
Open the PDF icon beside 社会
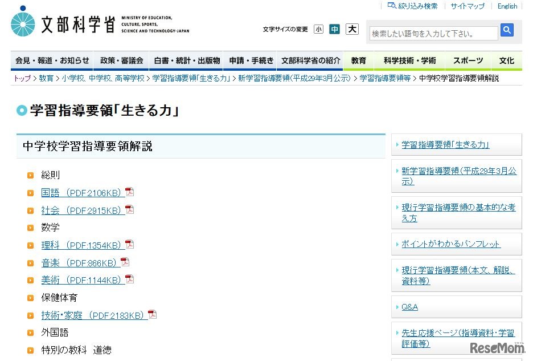tap(129, 210)
